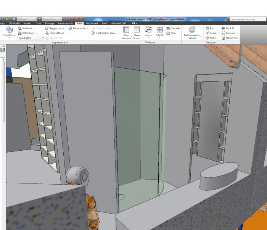Switch to the Get Started tab

click(x=92, y=23)
